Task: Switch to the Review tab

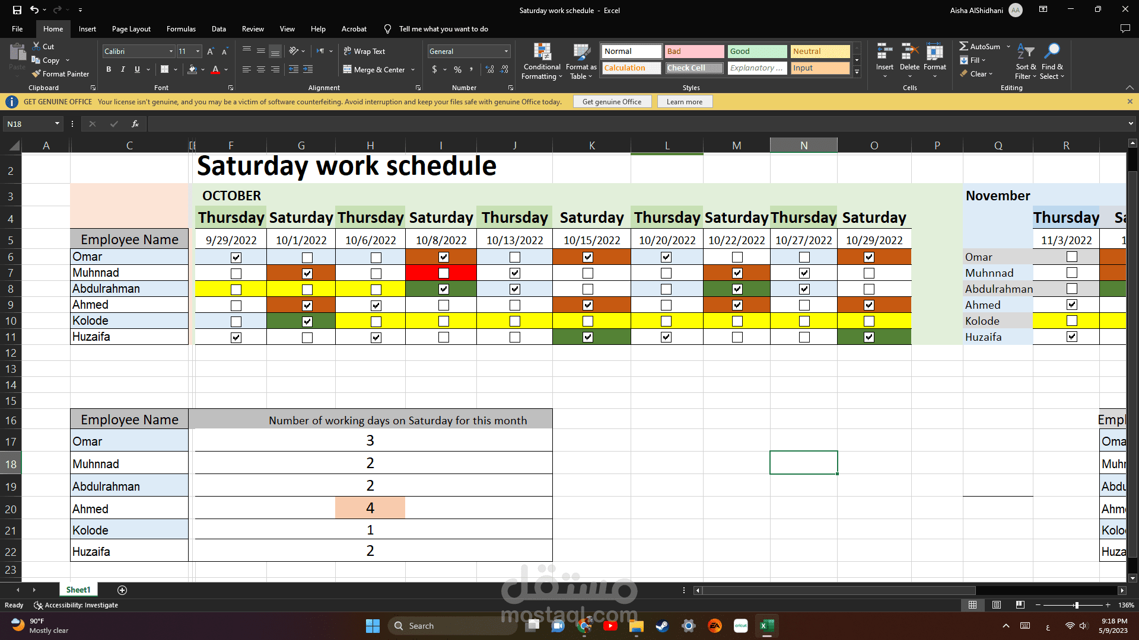Action: (x=253, y=28)
